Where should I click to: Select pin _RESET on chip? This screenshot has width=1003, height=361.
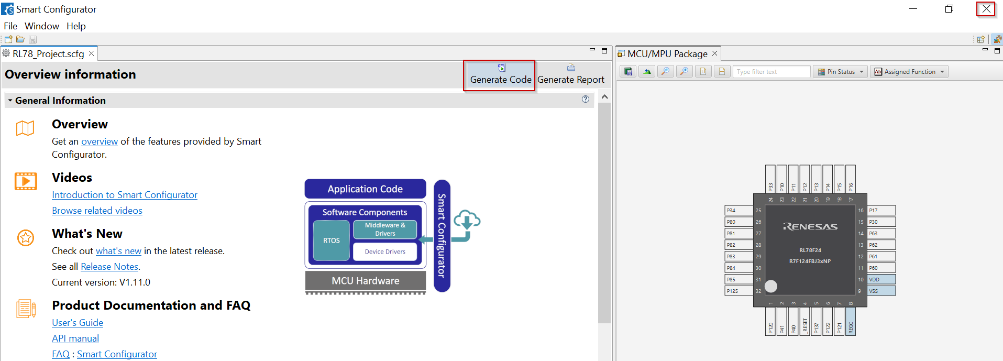[804, 322]
